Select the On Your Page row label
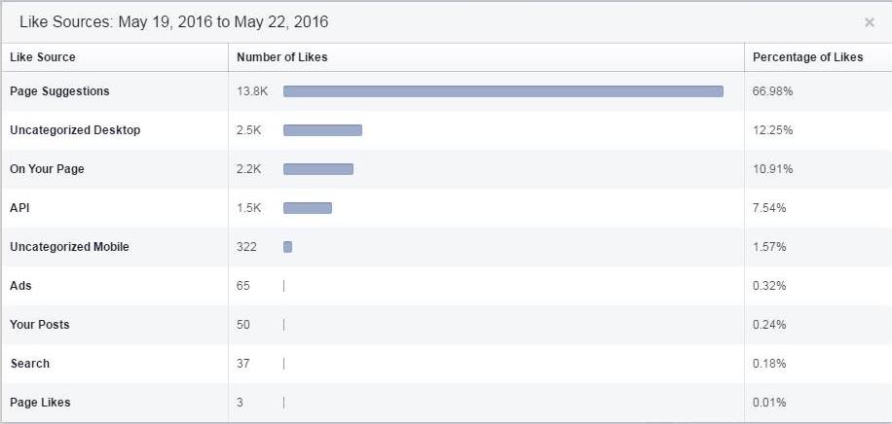Image resolution: width=892 pixels, height=424 pixels. (47, 169)
